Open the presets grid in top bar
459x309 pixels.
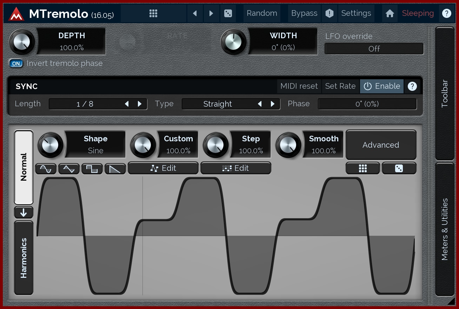pyautogui.click(x=153, y=13)
